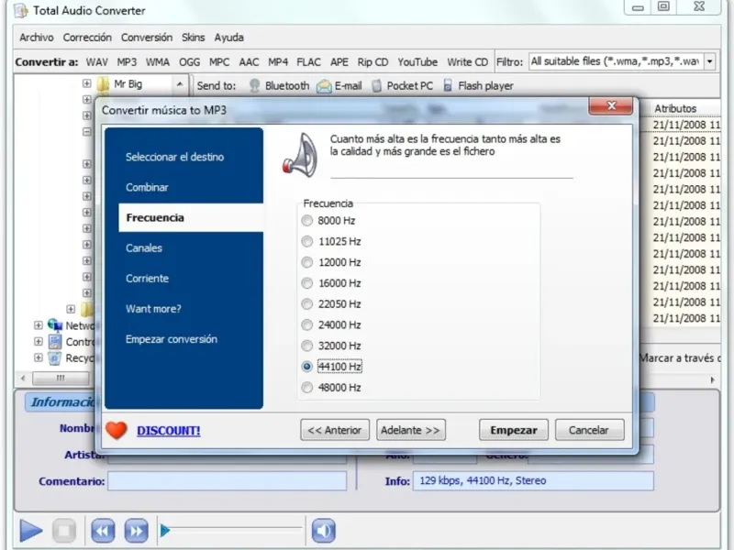Click the Cancelar button
The image size is (734, 550).
click(x=589, y=430)
